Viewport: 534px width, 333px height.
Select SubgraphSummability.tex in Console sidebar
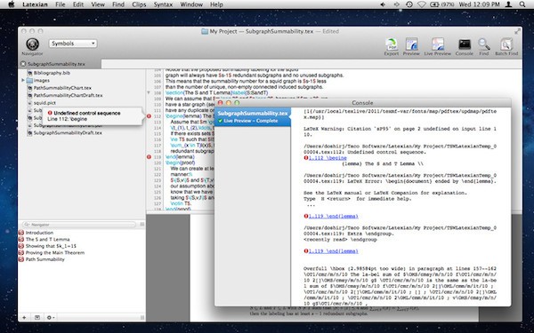253,117
